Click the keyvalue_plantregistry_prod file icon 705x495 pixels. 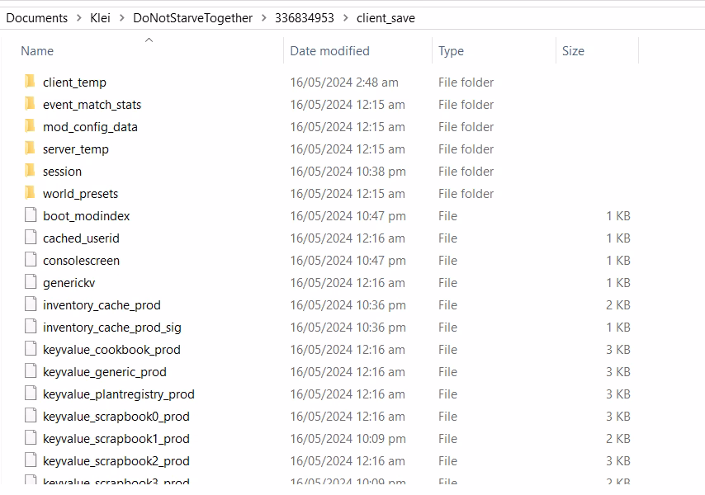coord(31,394)
